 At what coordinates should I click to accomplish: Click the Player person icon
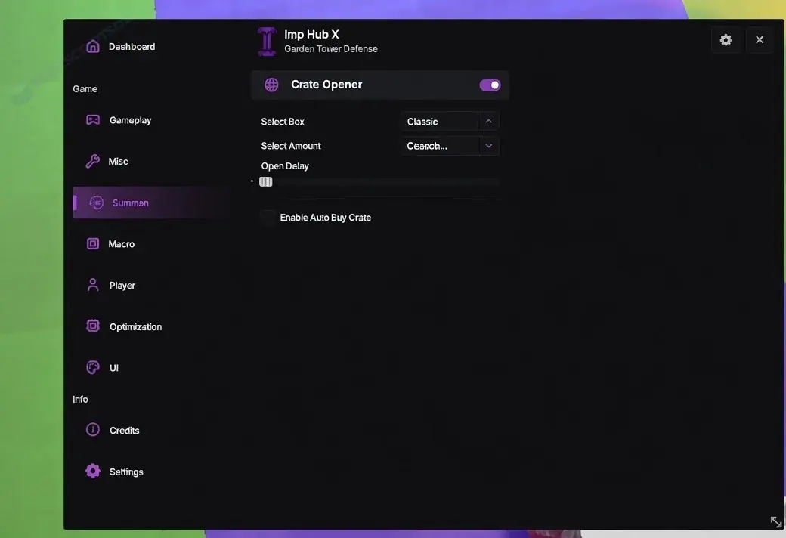click(x=93, y=285)
